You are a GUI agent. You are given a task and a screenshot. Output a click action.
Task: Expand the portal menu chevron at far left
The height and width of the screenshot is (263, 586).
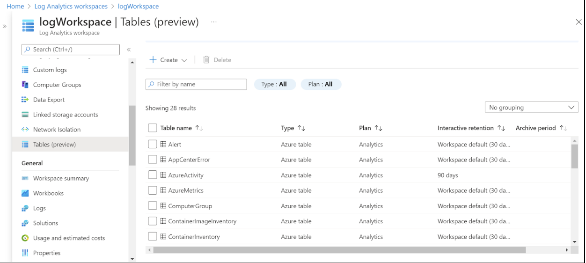point(5,27)
